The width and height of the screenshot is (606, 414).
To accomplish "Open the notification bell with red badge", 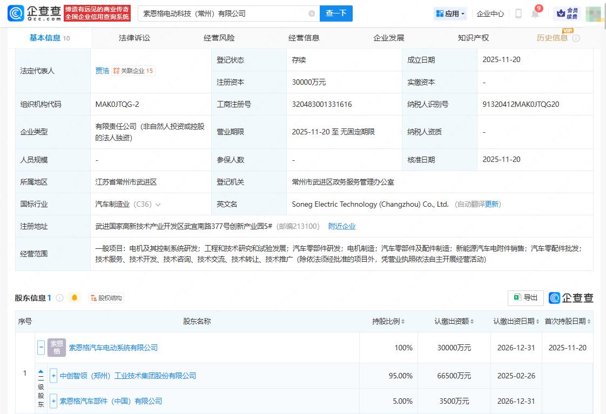I will [x=535, y=13].
